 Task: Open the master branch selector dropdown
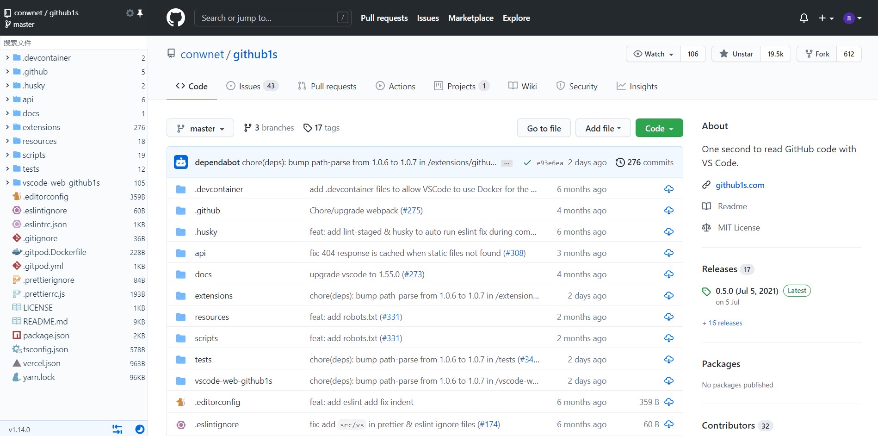[200, 128]
